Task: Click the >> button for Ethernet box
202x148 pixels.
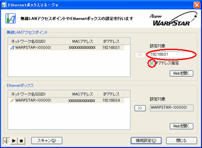Action: click(x=140, y=108)
